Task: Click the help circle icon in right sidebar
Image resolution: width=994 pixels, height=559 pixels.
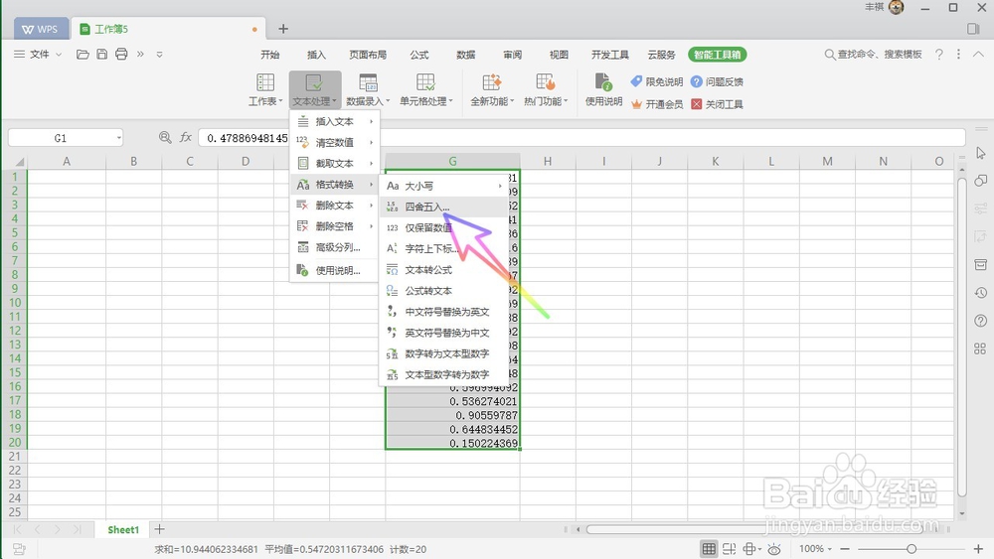Action: [x=981, y=321]
